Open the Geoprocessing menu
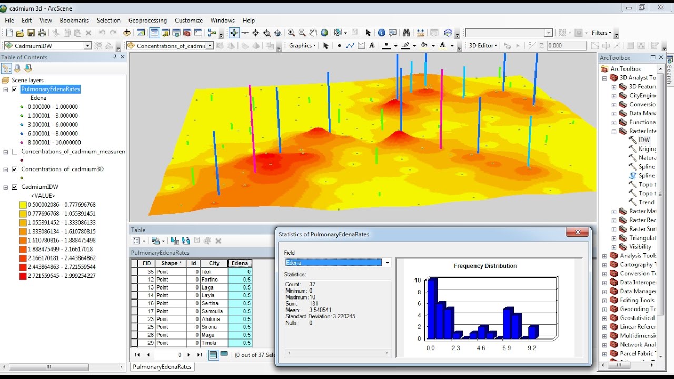The image size is (674, 379). tap(147, 21)
